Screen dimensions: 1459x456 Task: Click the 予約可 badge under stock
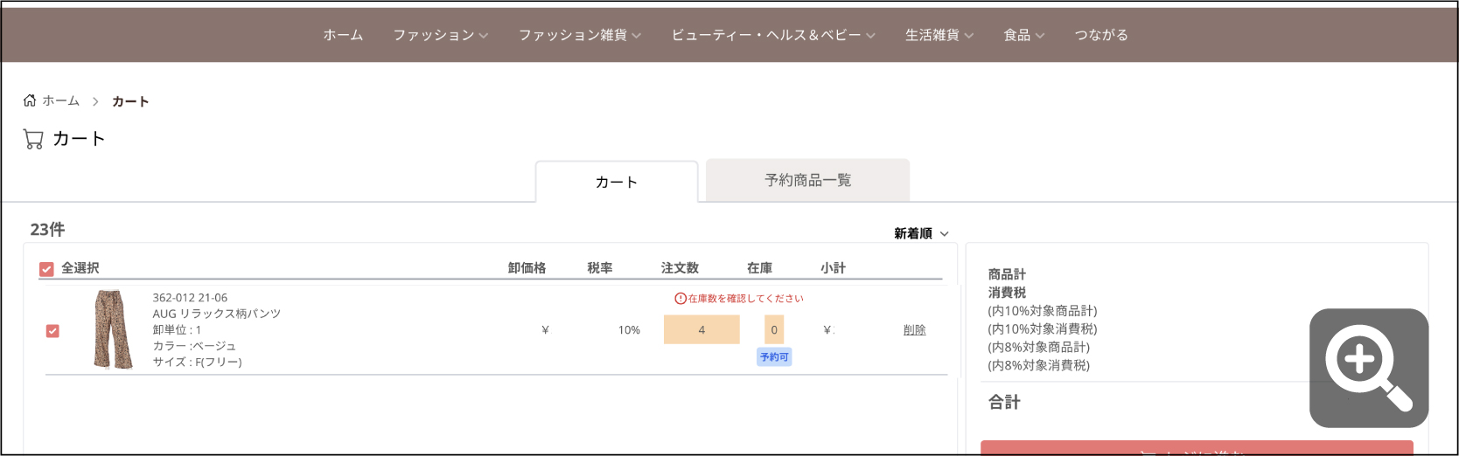[x=774, y=357]
